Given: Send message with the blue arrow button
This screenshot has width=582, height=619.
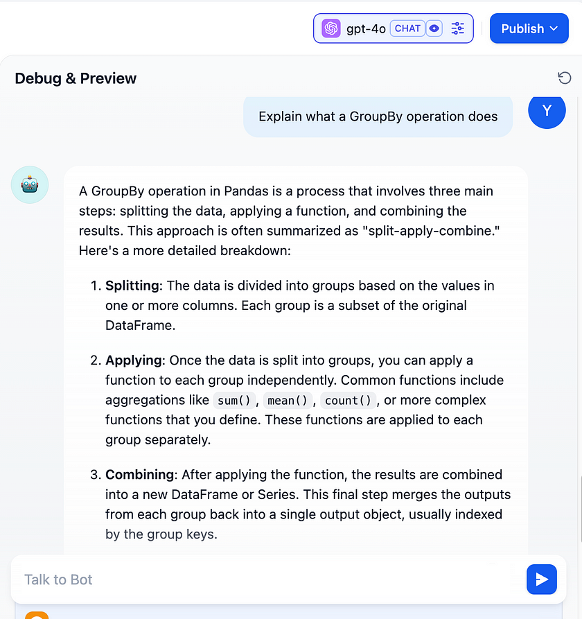Looking at the screenshot, I should 541,579.
